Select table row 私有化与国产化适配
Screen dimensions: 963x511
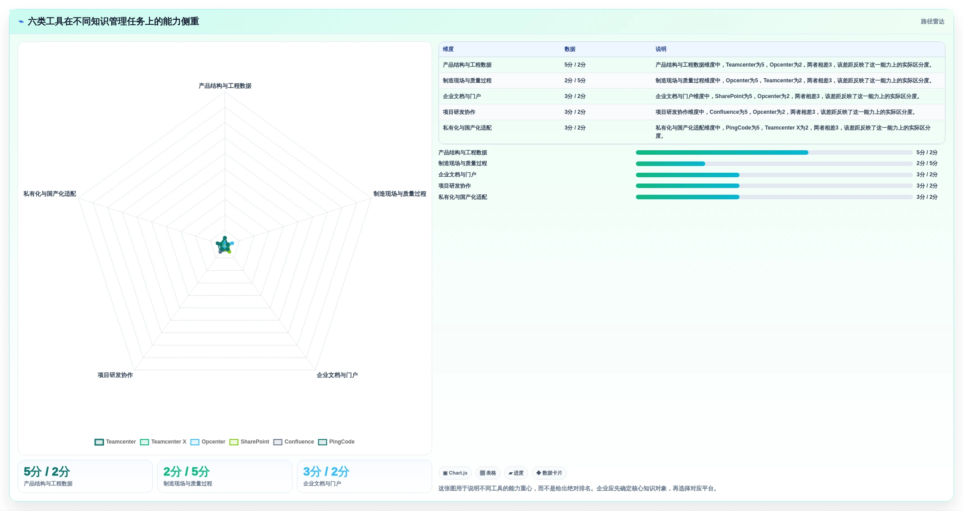click(692, 132)
